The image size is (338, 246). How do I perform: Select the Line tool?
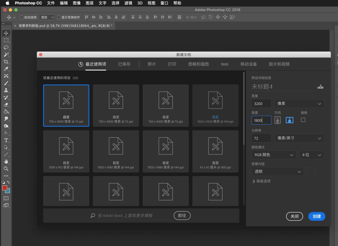click(6, 155)
